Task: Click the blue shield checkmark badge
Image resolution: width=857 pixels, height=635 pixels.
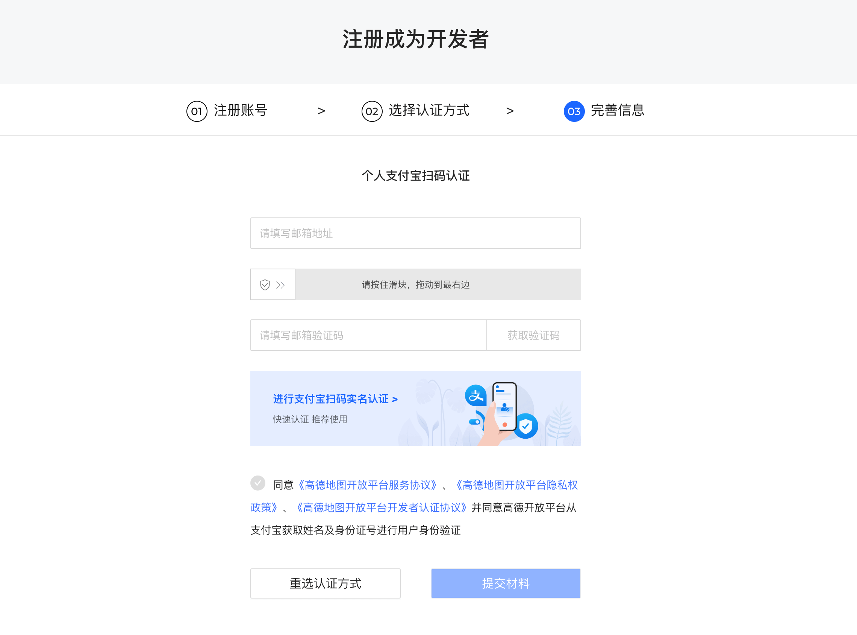Action: point(525,426)
